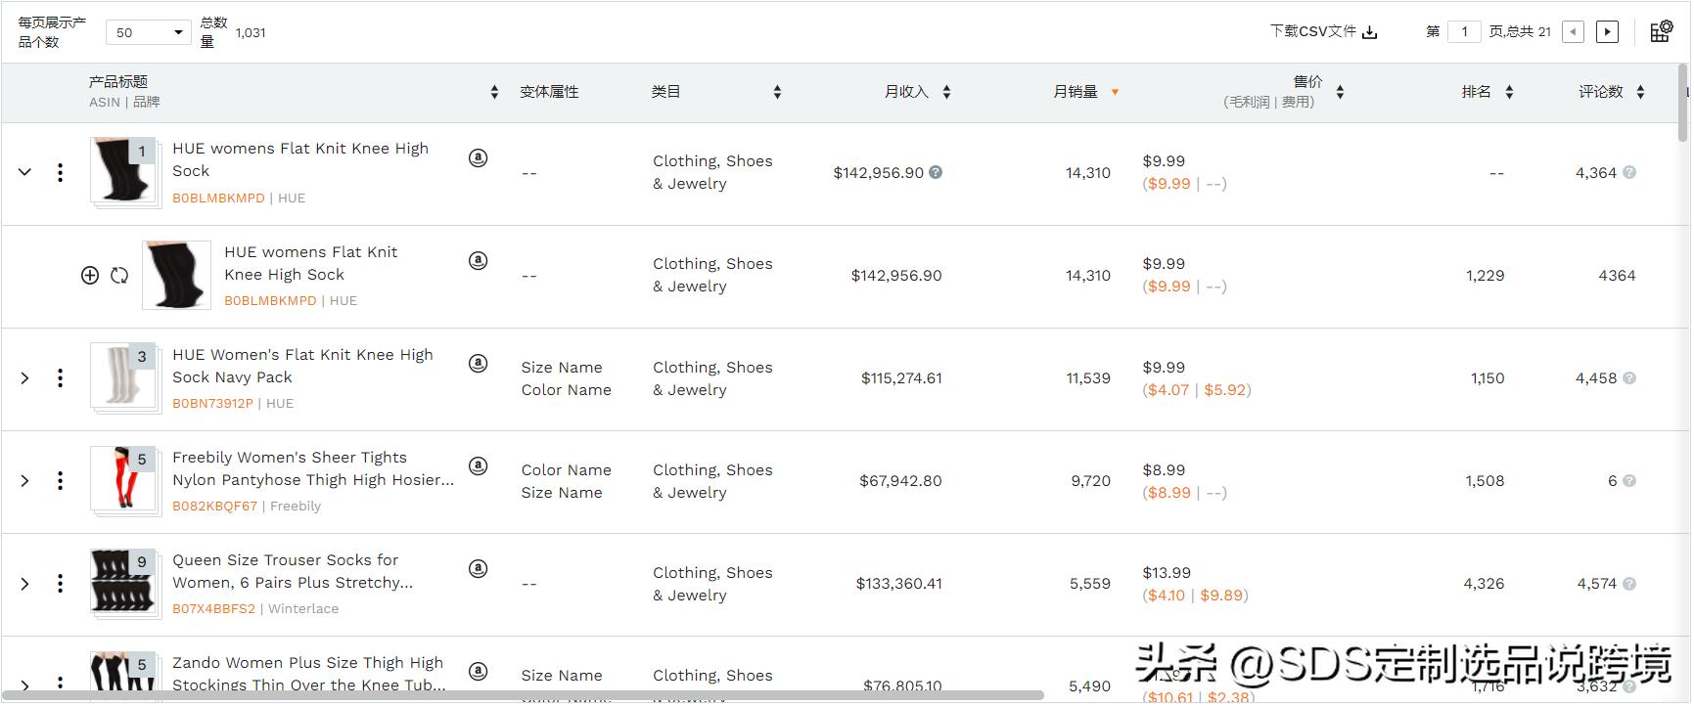
Task: Open the Queen Size Trouser Socks title
Action: click(x=293, y=571)
